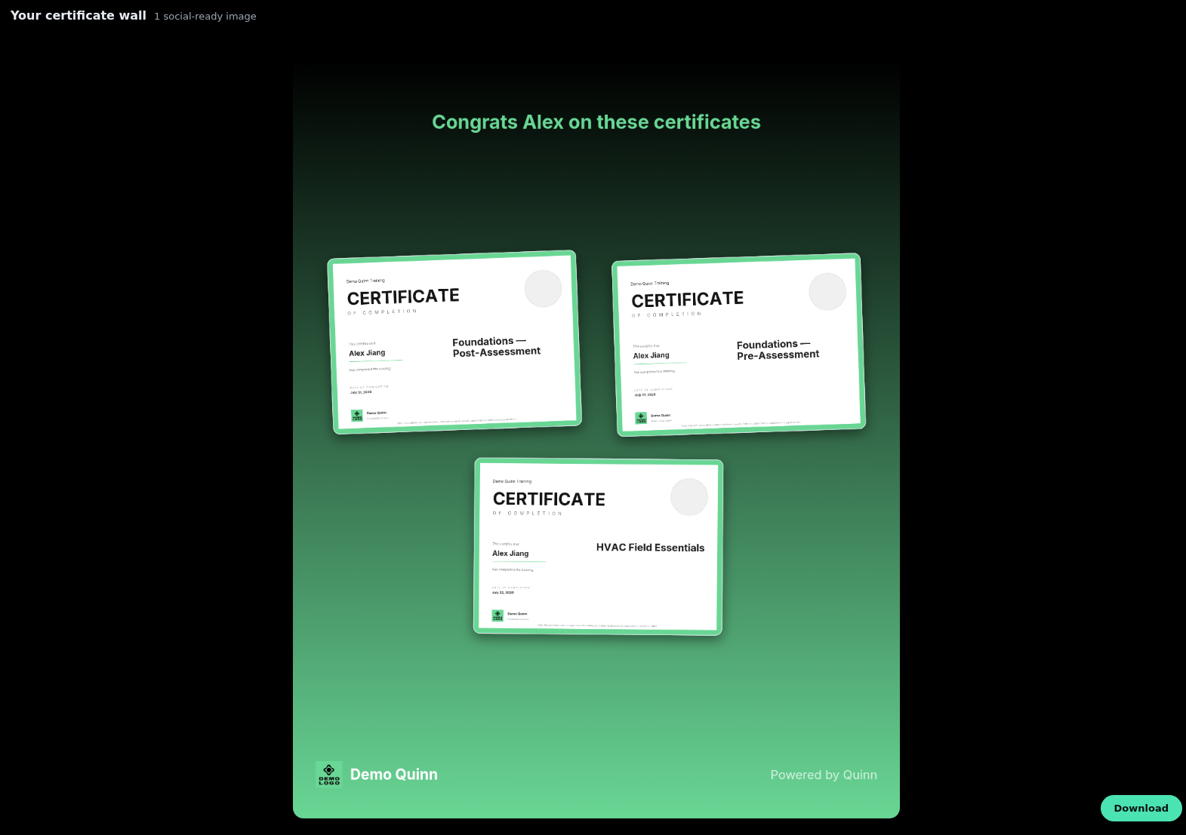Click the 'HVAC Field Essentials' course title
1186x835 pixels.
[650, 548]
